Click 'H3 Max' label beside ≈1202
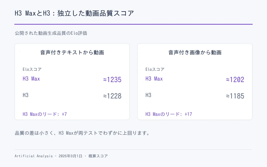The height and width of the screenshot is (167, 267). (154, 79)
